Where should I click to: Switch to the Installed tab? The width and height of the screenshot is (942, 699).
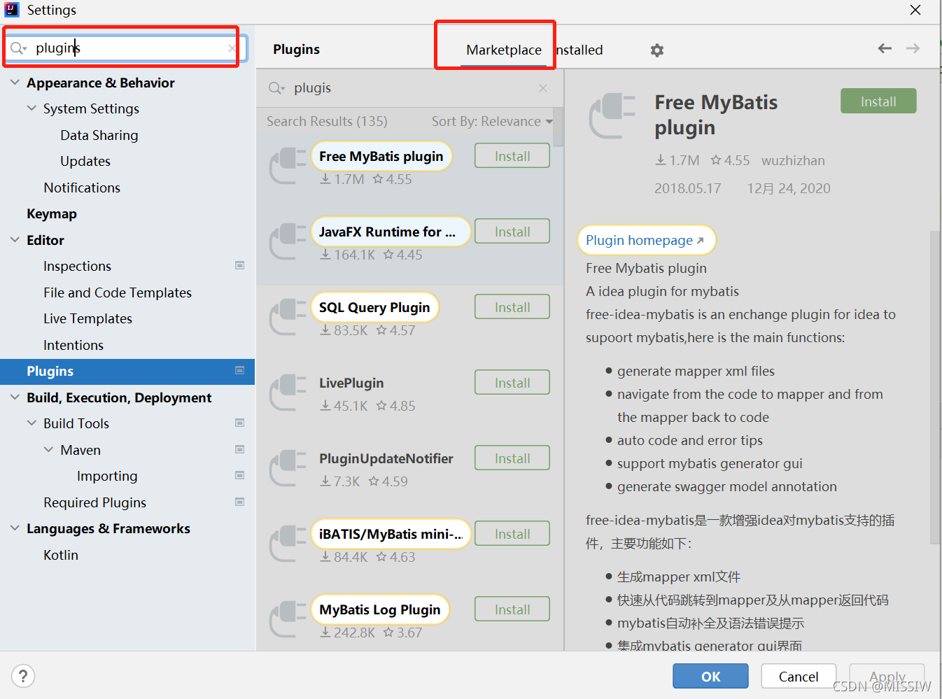point(579,50)
